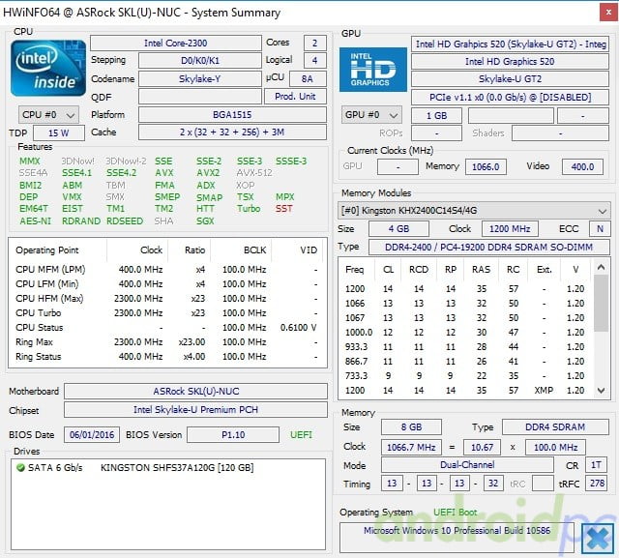The width and height of the screenshot is (619, 558).
Task: Click the VID column header in Operating Point table
Action: pos(309,250)
